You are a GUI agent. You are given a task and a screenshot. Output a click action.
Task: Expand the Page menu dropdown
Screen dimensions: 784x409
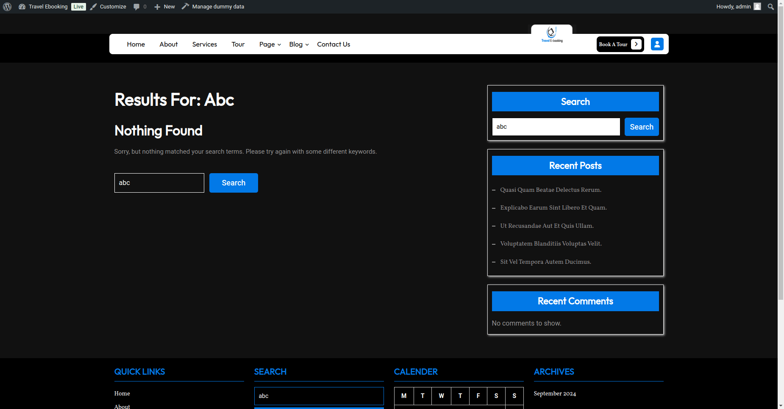click(x=270, y=44)
